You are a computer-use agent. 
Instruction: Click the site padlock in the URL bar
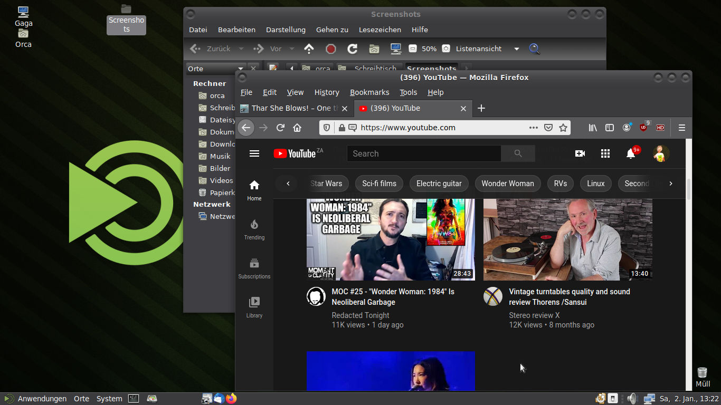(x=341, y=128)
